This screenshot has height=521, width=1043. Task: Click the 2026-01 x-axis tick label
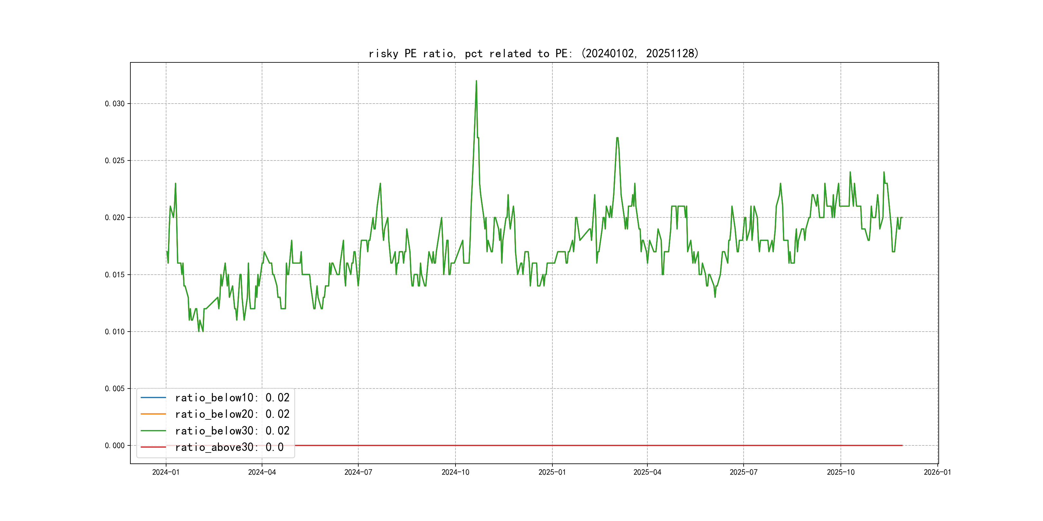point(937,472)
